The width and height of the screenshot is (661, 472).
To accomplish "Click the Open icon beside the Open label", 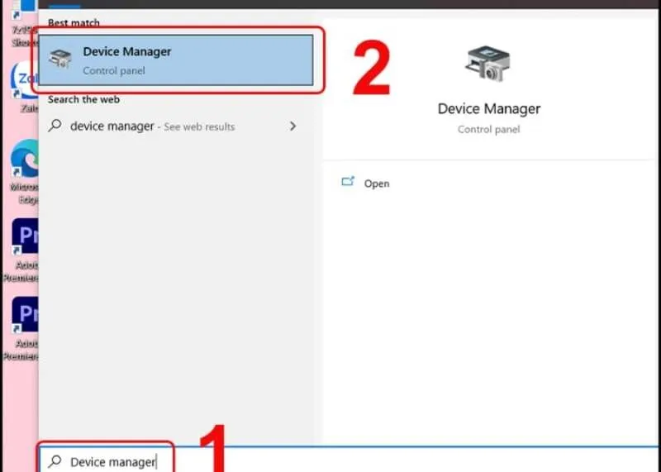I will 348,182.
